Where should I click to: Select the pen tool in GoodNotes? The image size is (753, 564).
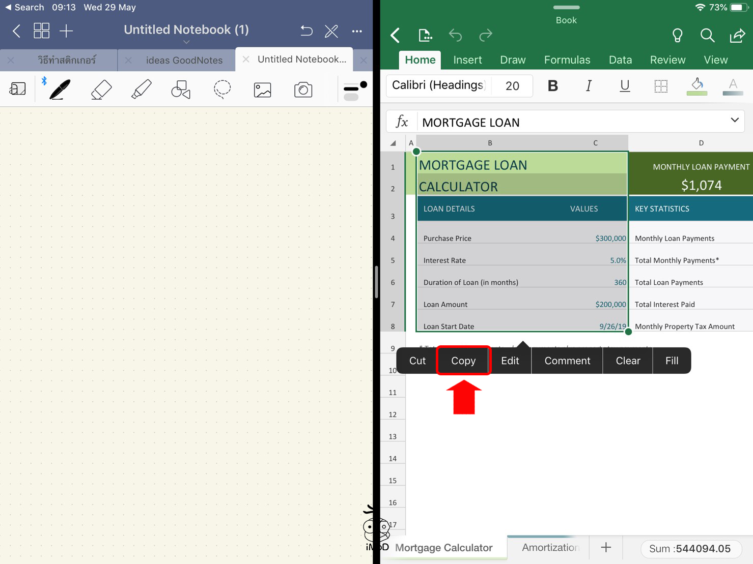60,90
